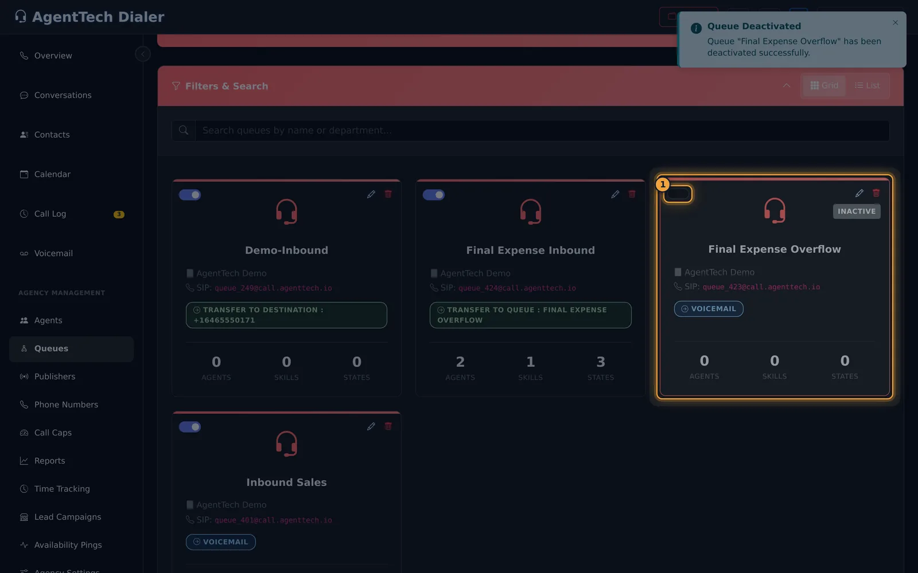Screen dimensions: 918x573
Task: Click the AgentTech Dialer logo
Action: point(90,17)
